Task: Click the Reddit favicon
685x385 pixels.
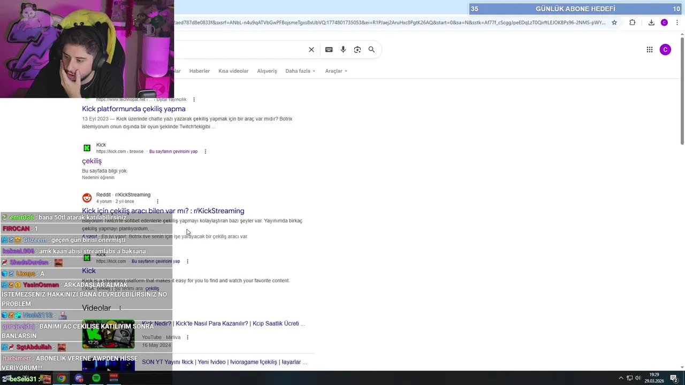Action: tap(87, 198)
